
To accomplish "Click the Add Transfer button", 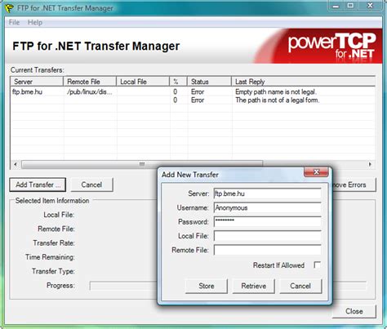I will click(x=38, y=185).
